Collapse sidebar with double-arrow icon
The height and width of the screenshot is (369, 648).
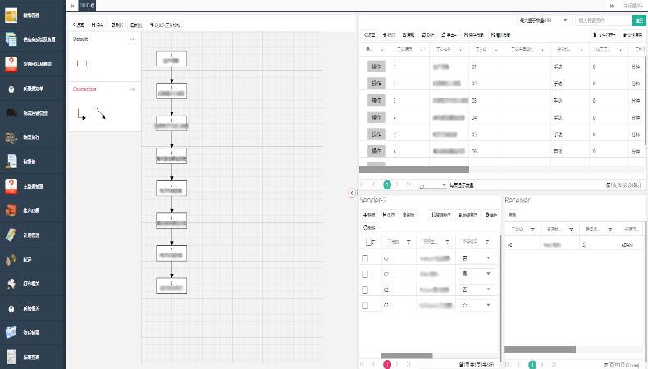(73, 6)
